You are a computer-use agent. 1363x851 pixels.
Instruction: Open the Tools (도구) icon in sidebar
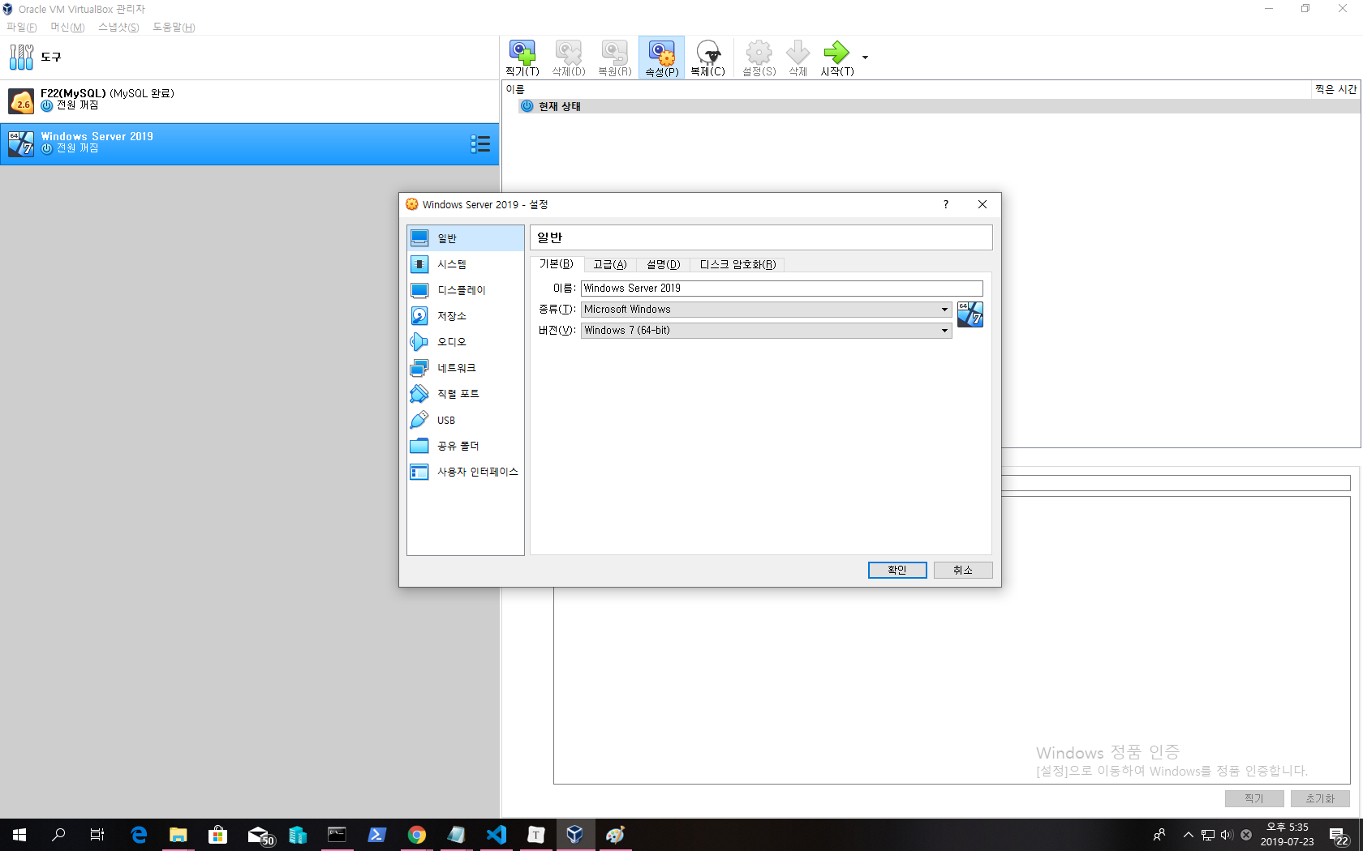pyautogui.click(x=21, y=57)
